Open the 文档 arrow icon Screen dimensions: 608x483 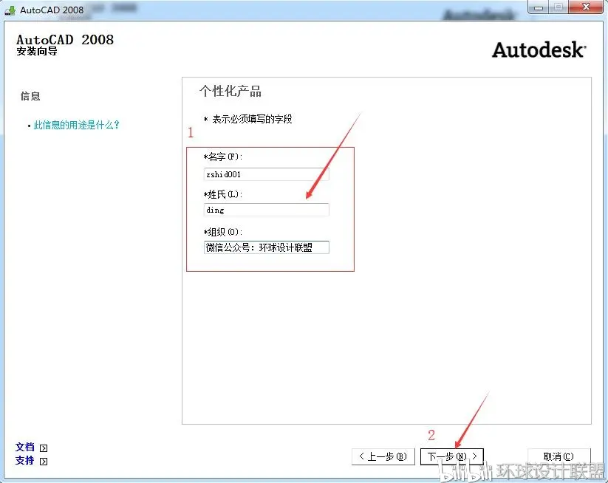[44, 448]
